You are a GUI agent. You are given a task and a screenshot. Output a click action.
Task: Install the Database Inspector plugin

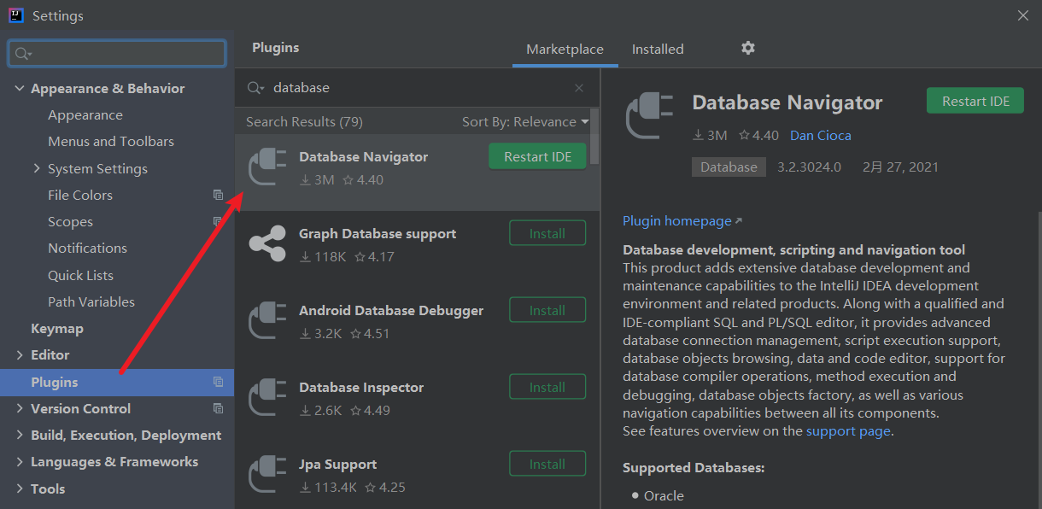(x=547, y=387)
